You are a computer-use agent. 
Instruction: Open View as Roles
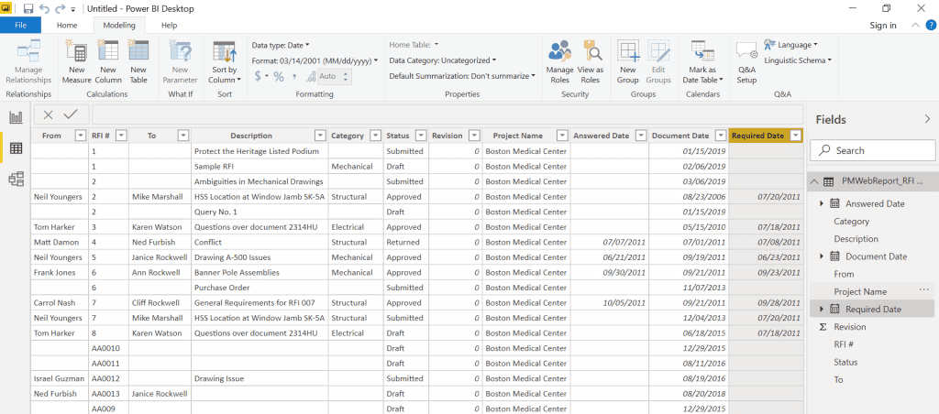[x=591, y=62]
